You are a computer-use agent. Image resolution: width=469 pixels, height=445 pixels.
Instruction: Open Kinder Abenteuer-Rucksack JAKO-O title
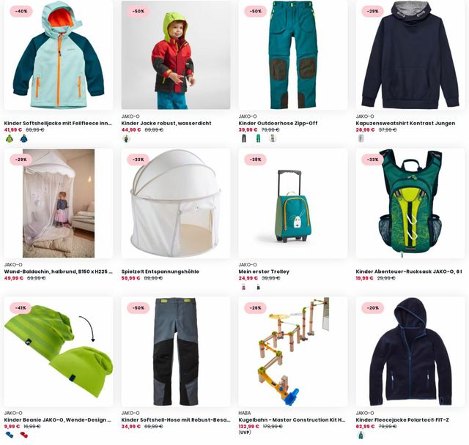(409, 272)
